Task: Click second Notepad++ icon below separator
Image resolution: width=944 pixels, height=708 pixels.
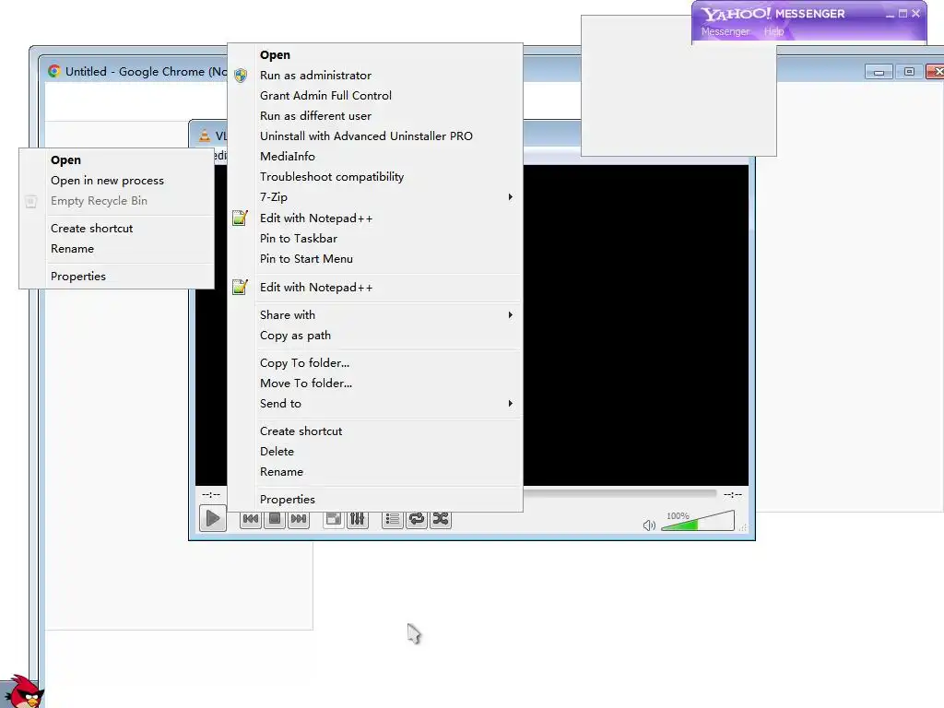Action: tap(240, 288)
